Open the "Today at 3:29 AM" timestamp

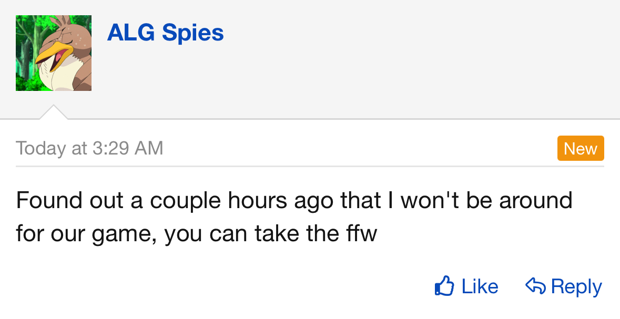[x=89, y=148]
